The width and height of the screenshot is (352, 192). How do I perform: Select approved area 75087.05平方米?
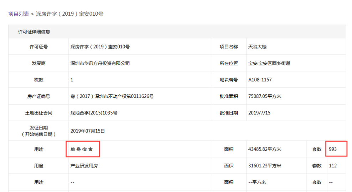tap(265, 96)
